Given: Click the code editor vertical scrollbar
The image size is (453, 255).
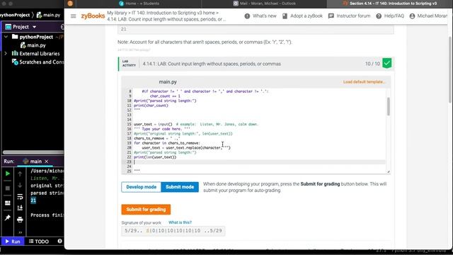Looking at the screenshot, I should pos(389,106).
